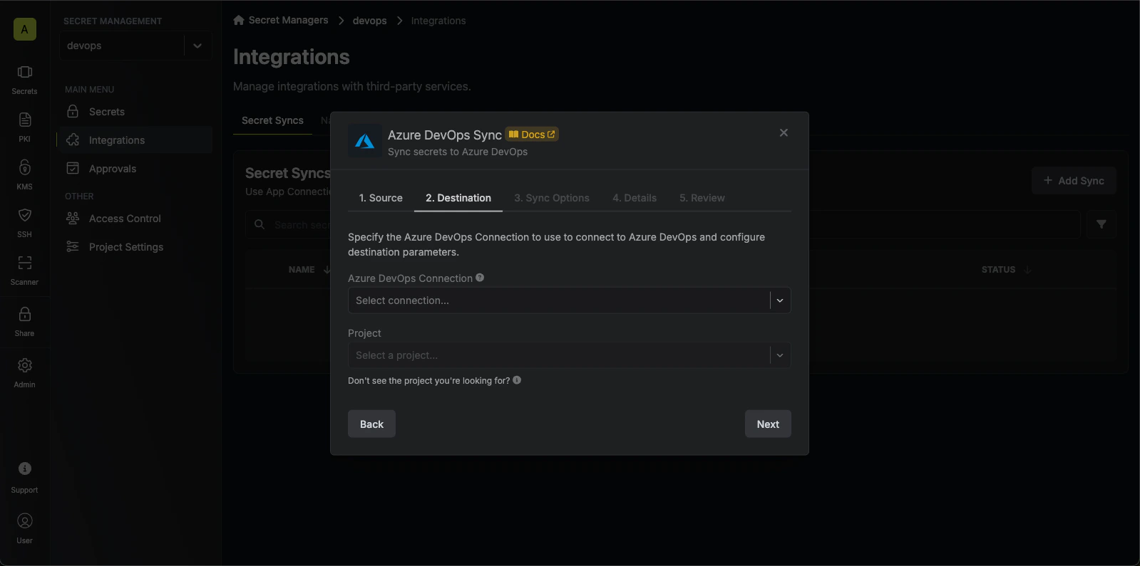Open the KMS section icon
The width and height of the screenshot is (1140, 566).
pyautogui.click(x=24, y=174)
